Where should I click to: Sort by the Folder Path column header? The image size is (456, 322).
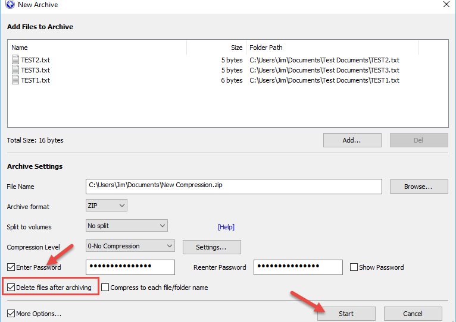click(x=332, y=48)
